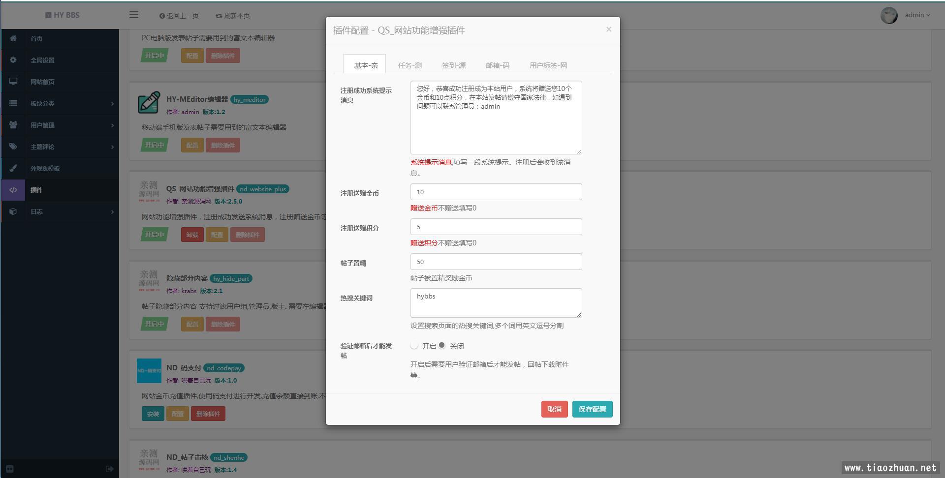The width and height of the screenshot is (945, 478).
Task: Click the home icon in sidebar
Action: 13,38
